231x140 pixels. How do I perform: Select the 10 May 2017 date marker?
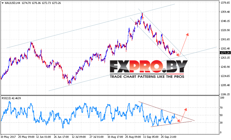(8, 137)
